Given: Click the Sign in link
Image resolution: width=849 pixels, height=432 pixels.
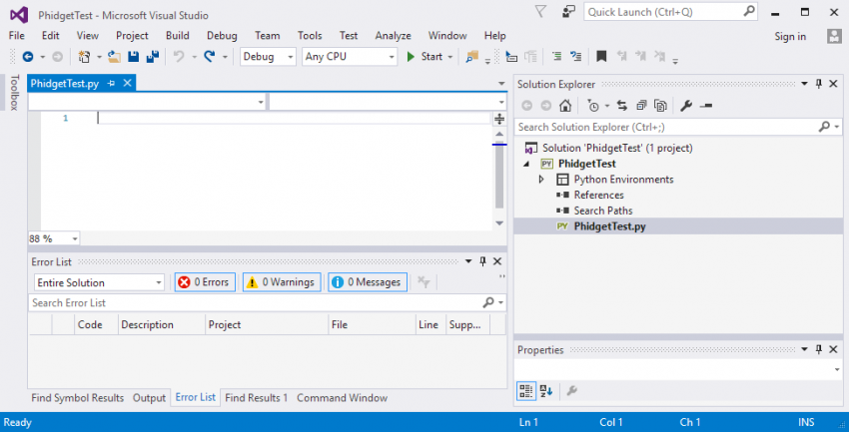Looking at the screenshot, I should pyautogui.click(x=790, y=36).
